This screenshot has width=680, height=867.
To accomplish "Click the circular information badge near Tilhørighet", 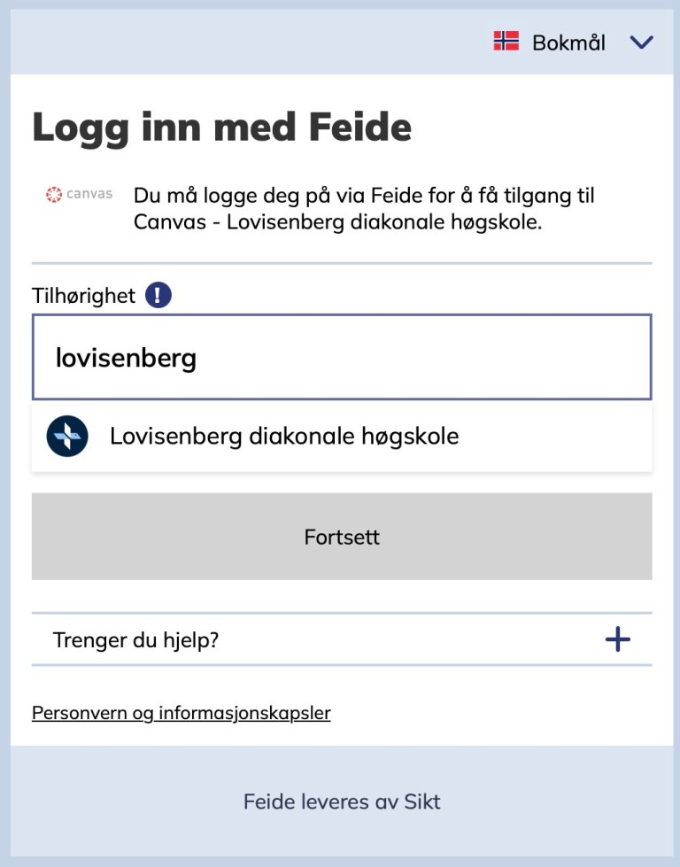I will (156, 294).
